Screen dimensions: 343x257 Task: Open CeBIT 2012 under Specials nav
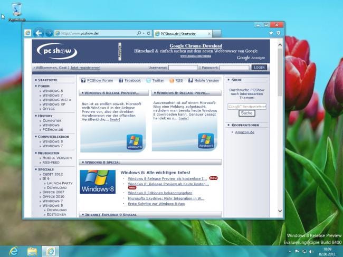click(52, 174)
